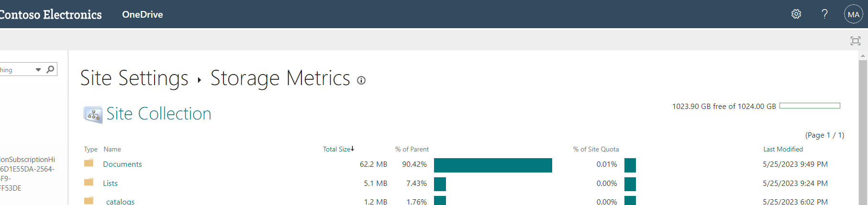Open the Documents folder
Viewport: 868px width, 205px height.
[122, 164]
